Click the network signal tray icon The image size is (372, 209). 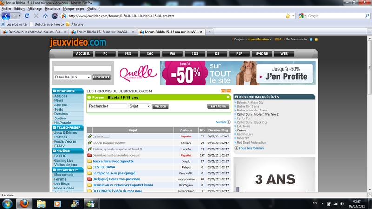coord(335,204)
